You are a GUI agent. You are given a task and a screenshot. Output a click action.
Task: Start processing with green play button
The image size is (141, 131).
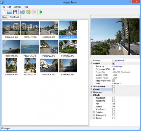pyautogui.click(x=41, y=12)
